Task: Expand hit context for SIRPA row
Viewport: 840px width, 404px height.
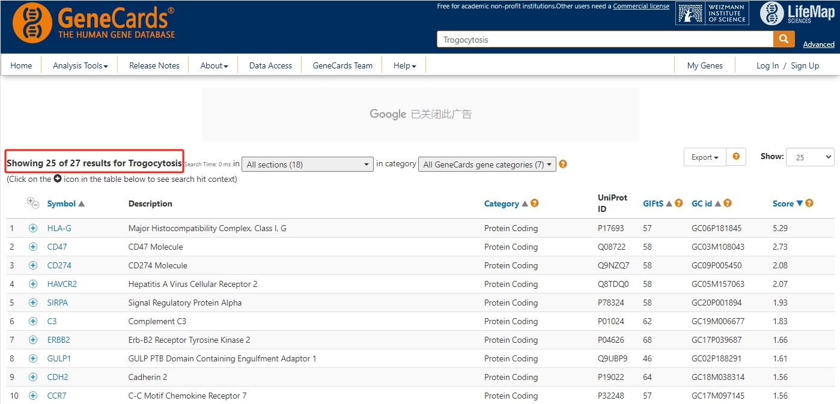Action: [33, 303]
